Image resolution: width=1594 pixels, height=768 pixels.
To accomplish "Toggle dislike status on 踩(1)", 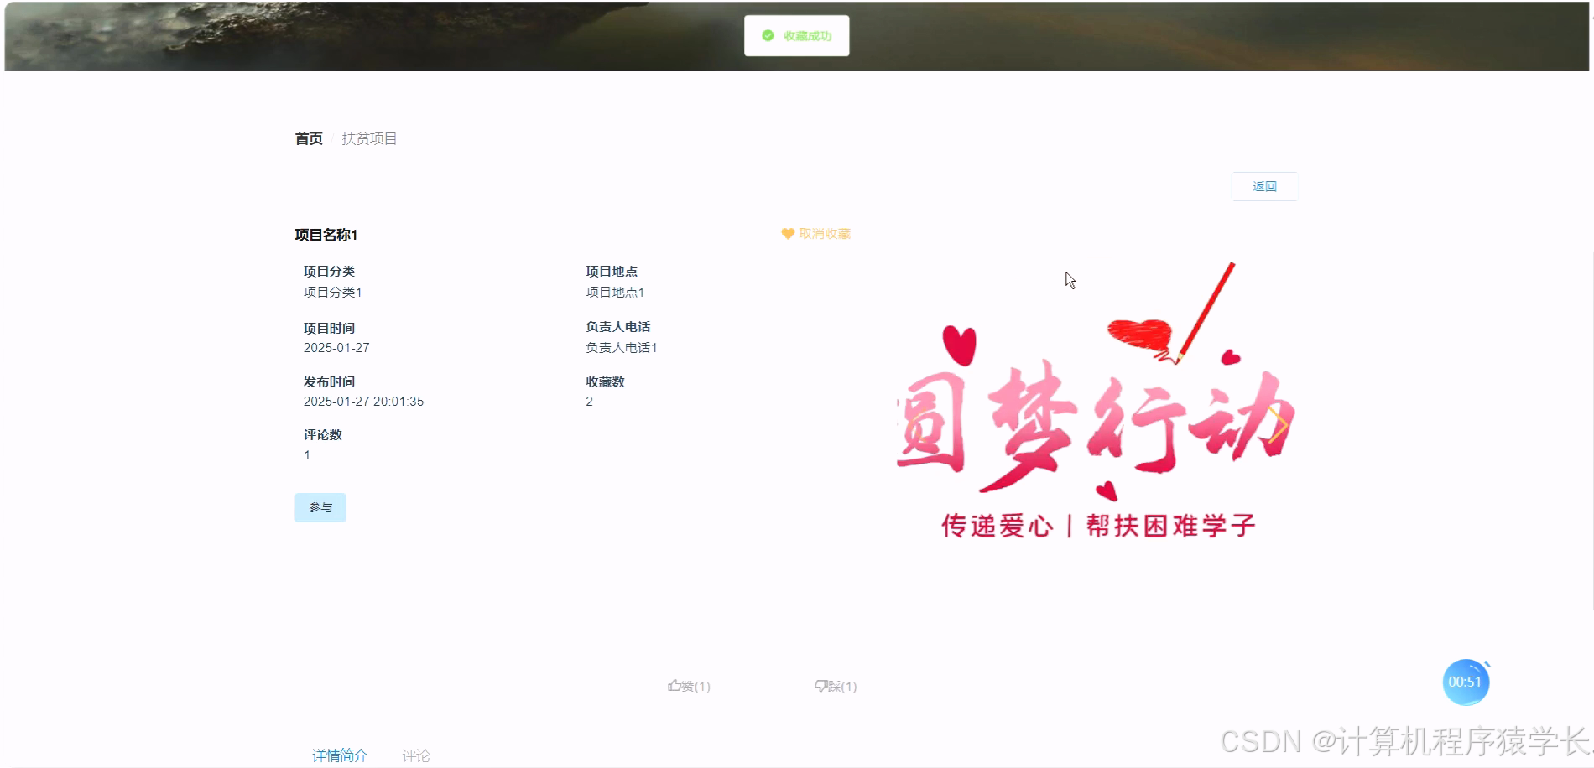I will click(x=836, y=685).
